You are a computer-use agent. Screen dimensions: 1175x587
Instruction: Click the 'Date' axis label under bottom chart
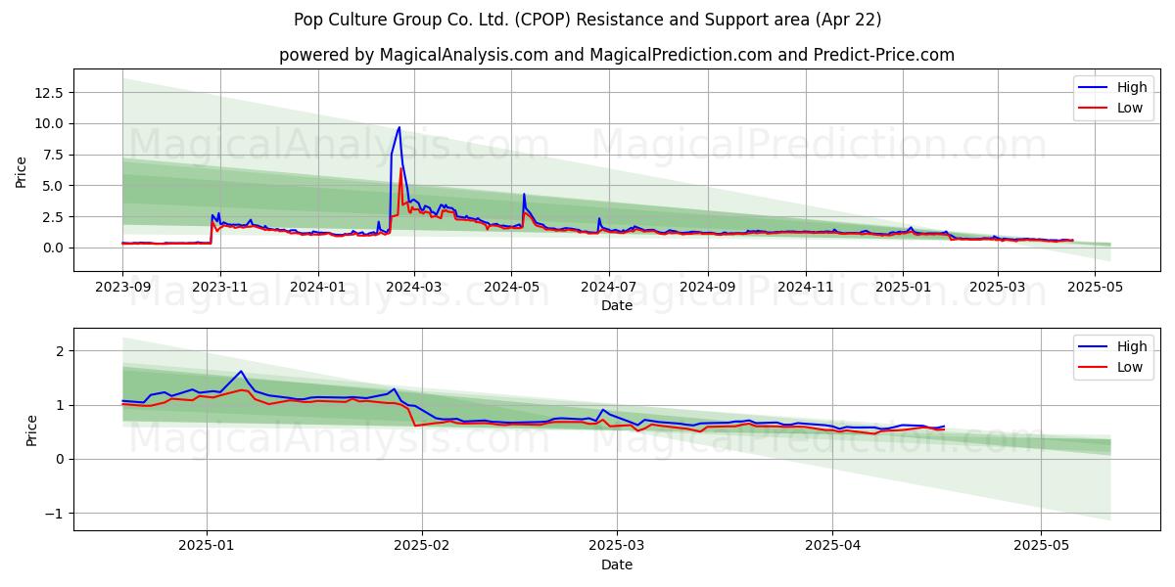click(617, 564)
